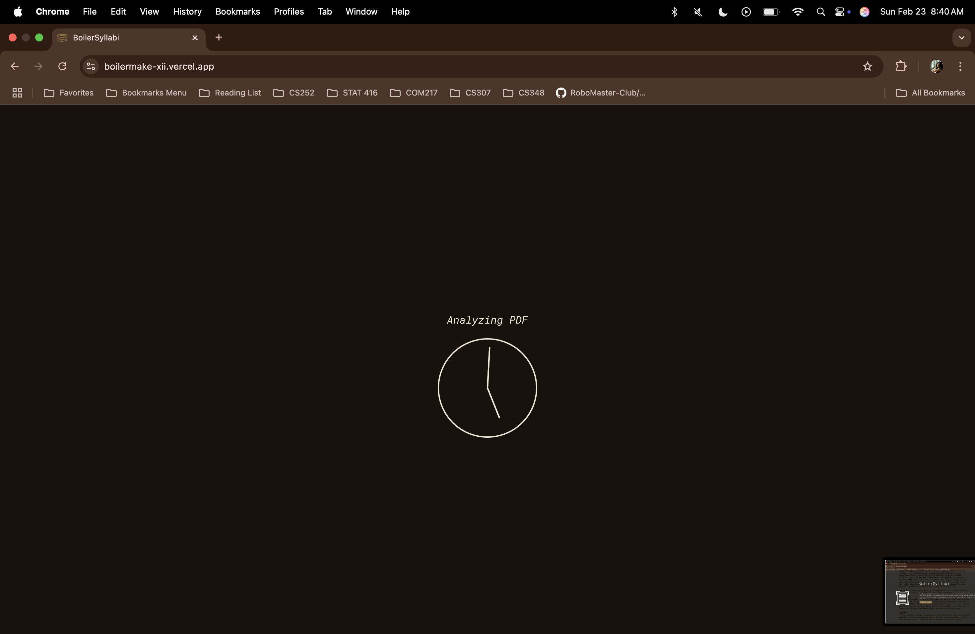
Task: Open the tab groups grid icon
Action: [17, 93]
